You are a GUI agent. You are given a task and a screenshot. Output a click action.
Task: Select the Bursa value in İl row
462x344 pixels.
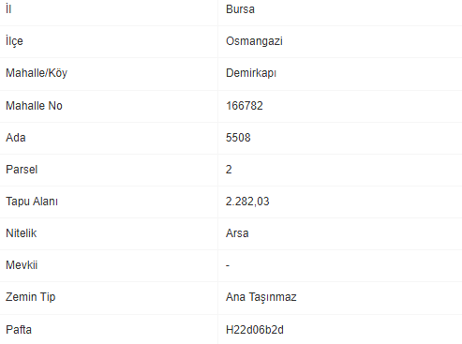(240, 9)
